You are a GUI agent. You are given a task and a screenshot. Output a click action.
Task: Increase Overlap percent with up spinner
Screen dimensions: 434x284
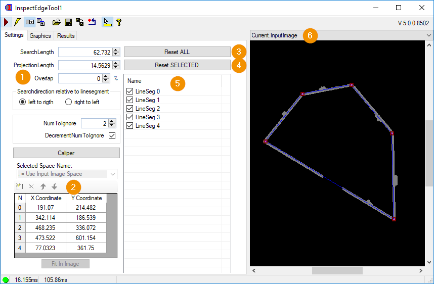click(106, 76)
